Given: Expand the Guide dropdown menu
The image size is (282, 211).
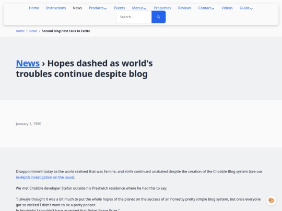Looking at the screenshot, I should 246,8.
